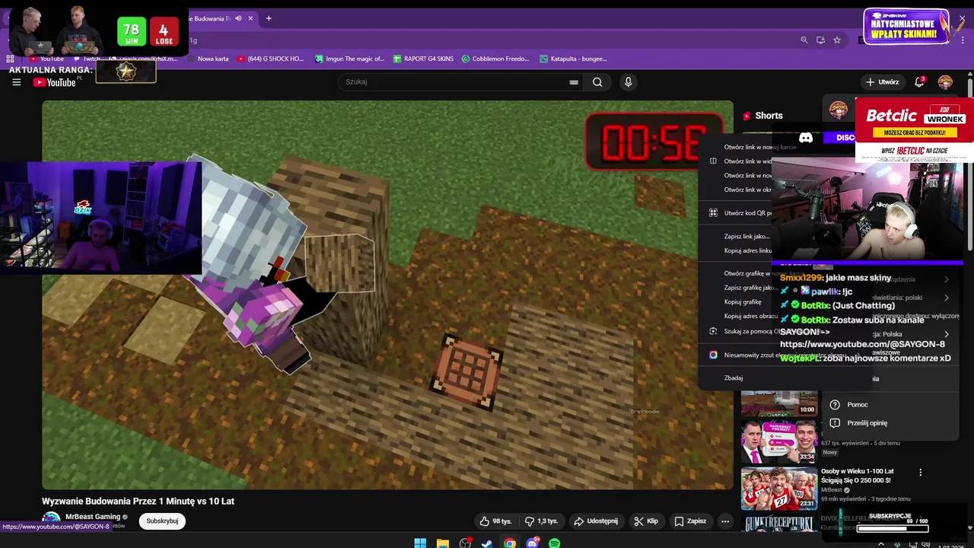Click the install/cast icon in address bar
Viewport: 974px width, 548px height.
coord(820,40)
